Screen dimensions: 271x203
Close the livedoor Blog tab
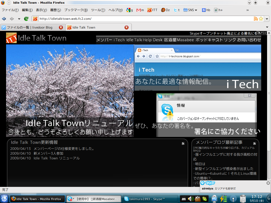pos(61,27)
